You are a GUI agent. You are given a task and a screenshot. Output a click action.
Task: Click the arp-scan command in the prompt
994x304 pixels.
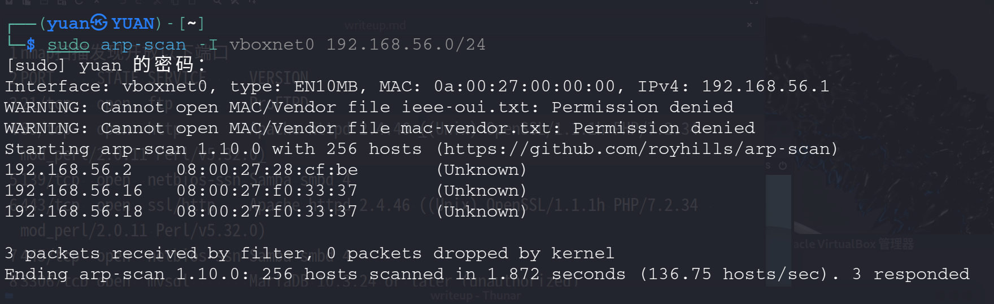pyautogui.click(x=143, y=45)
